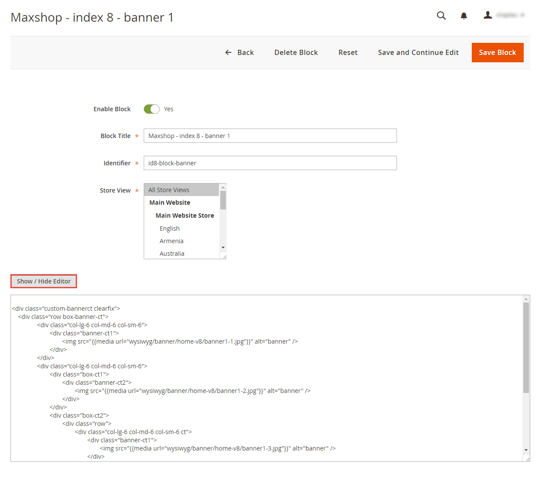Click the Show / Hide Editor button
This screenshot has width=538, height=486.
click(44, 281)
